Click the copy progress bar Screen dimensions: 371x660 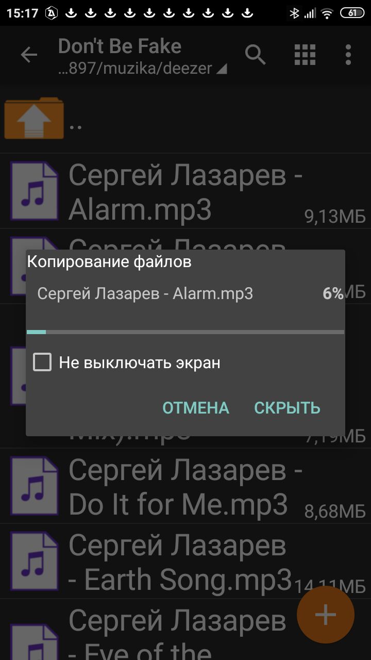pos(185,332)
